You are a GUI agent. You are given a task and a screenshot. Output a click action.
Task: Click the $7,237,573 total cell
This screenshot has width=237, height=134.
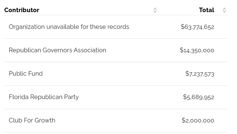pos(200,74)
